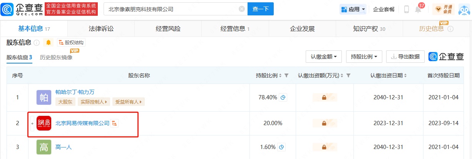Image resolution: width=472 pixels, height=159 pixels.
Task: Click the pie chart icon next to 1.60%
Action: point(282,147)
